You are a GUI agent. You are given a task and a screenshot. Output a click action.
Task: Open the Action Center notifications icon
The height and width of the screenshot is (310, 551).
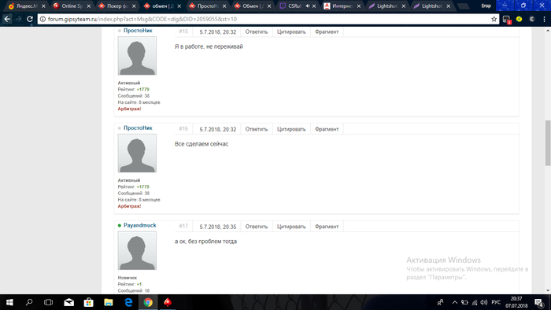coord(539,303)
